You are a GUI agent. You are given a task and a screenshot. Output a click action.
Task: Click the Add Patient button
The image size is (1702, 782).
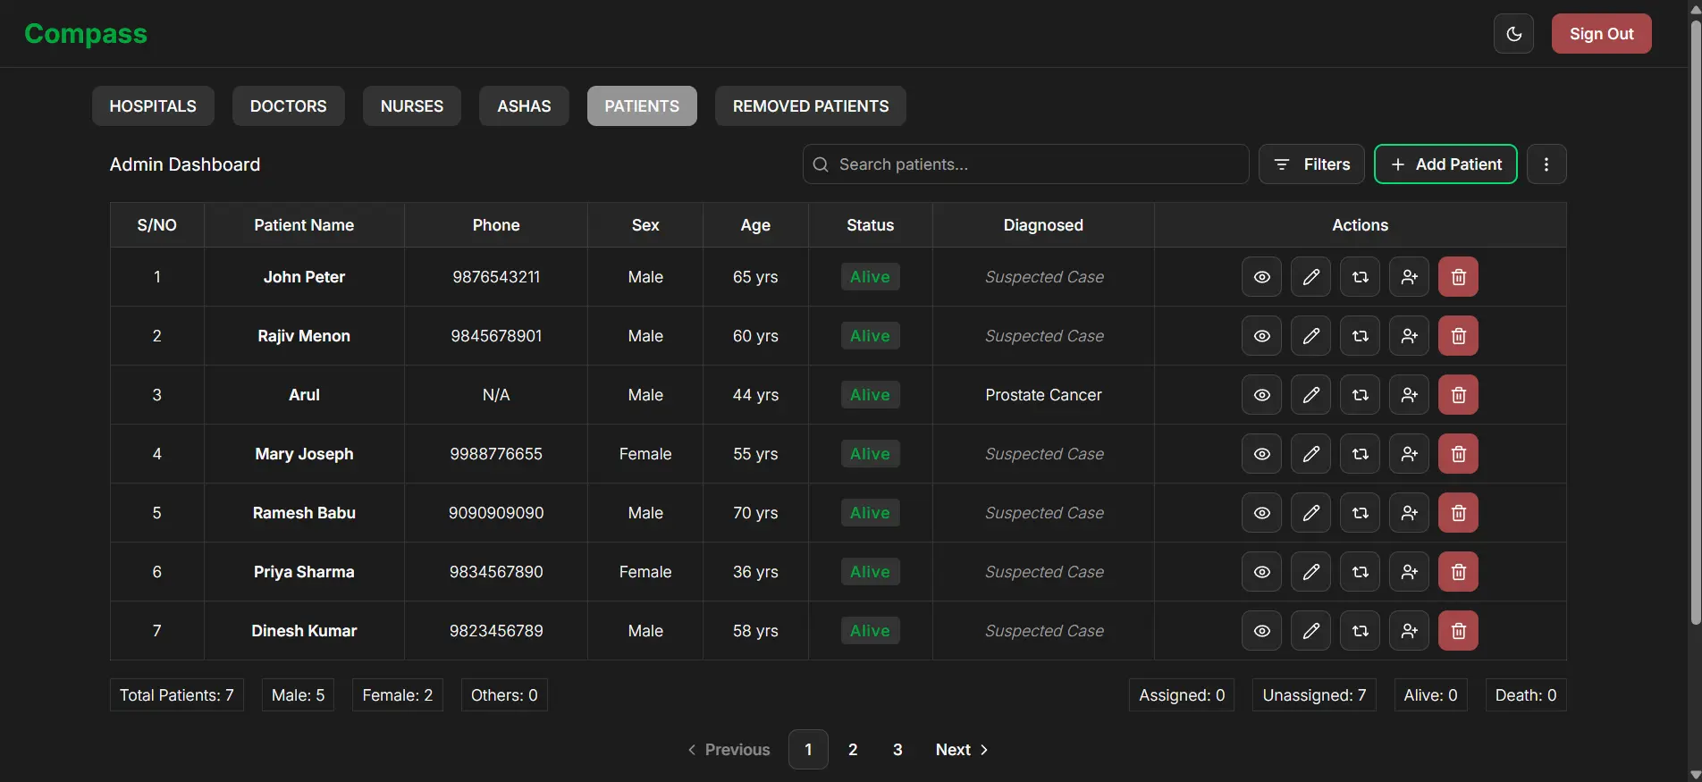click(x=1445, y=164)
